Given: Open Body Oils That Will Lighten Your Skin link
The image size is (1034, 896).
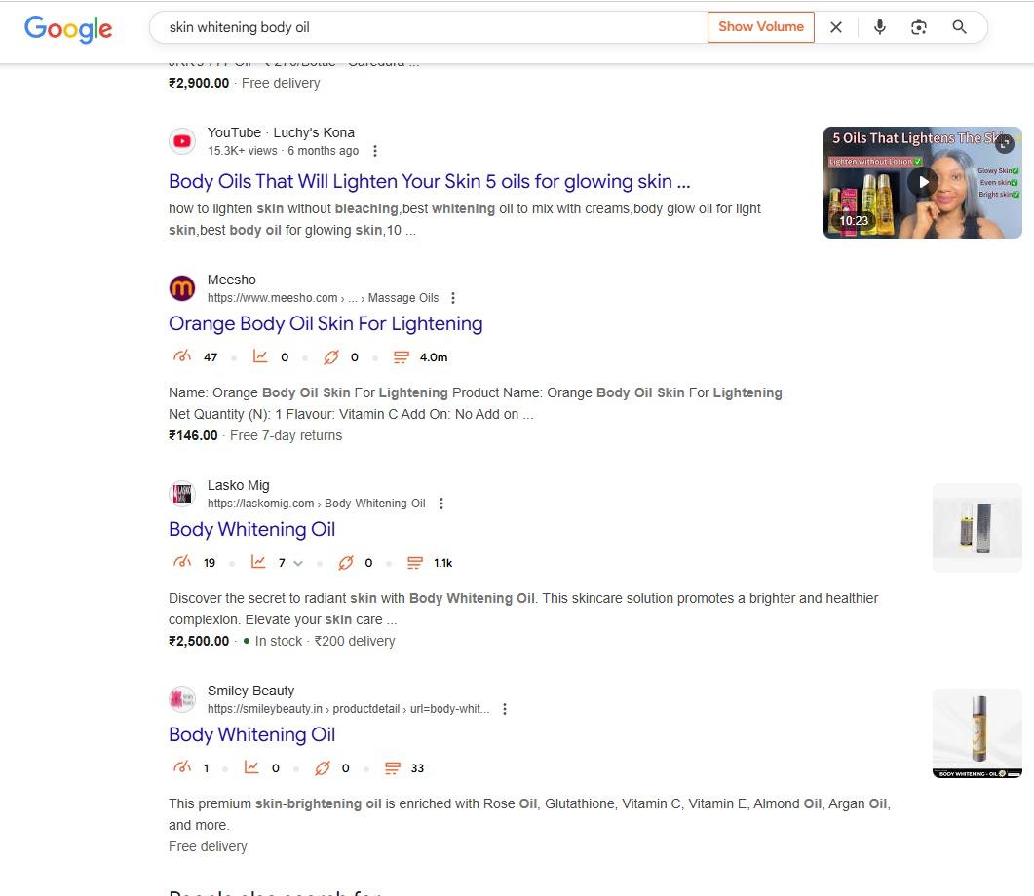Looking at the screenshot, I should [430, 181].
